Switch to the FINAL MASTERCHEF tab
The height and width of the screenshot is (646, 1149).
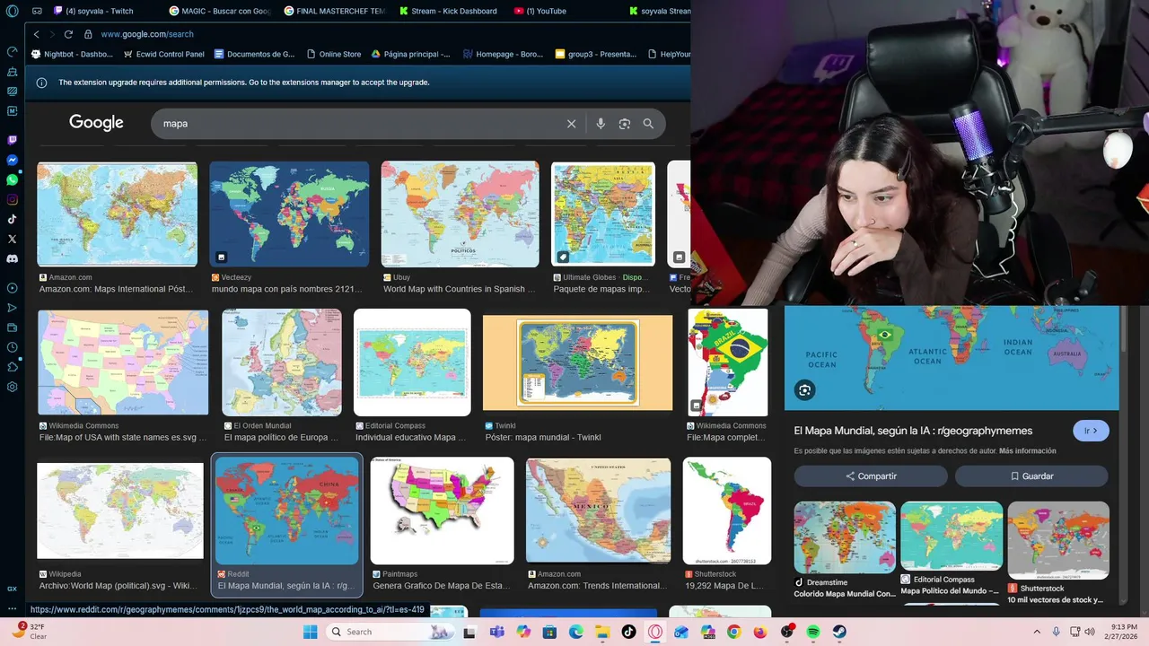(x=336, y=11)
